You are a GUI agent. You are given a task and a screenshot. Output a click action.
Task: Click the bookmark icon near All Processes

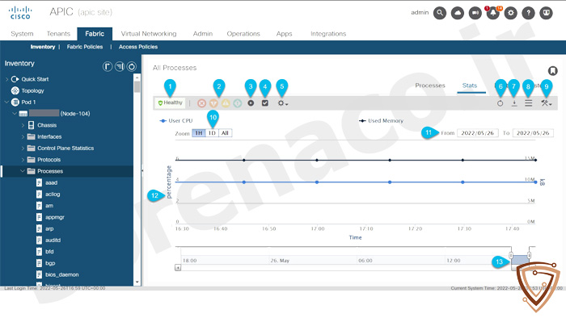coord(552,70)
